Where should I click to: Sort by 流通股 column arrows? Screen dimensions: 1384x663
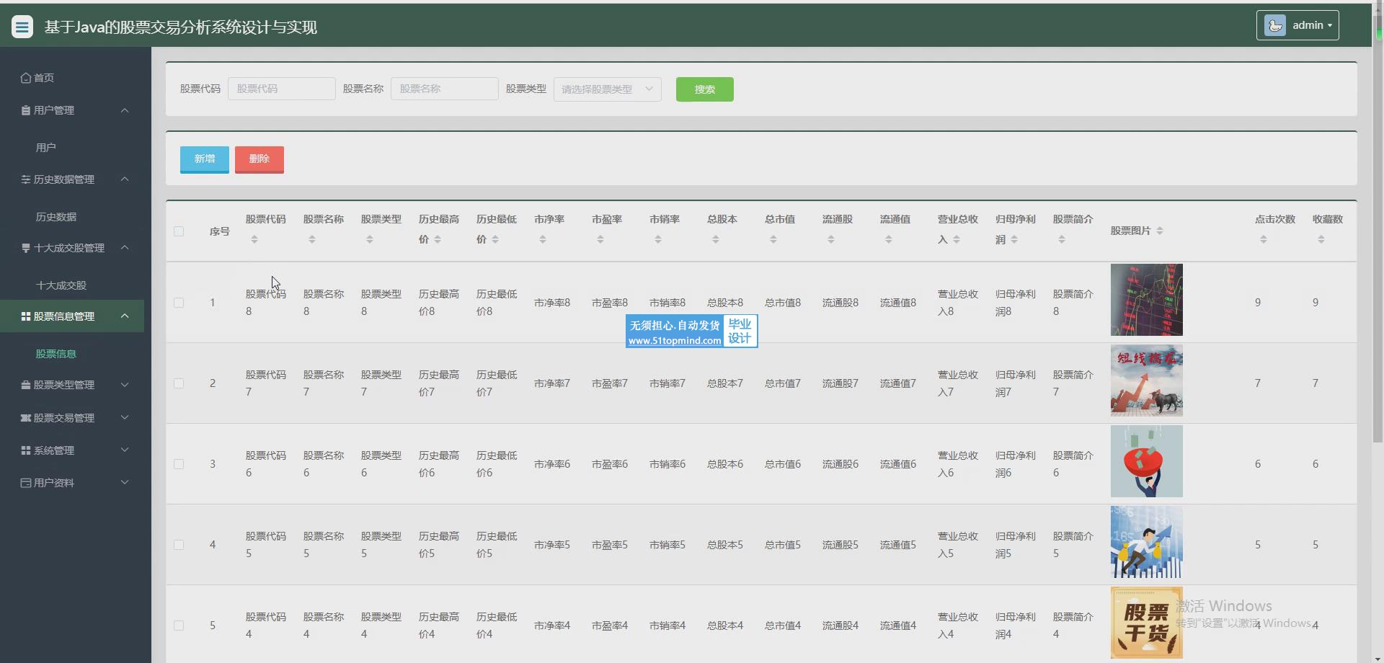tap(831, 239)
